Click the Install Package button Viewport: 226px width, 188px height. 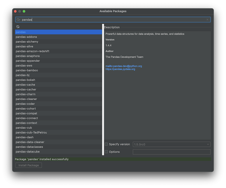[x=29, y=165]
